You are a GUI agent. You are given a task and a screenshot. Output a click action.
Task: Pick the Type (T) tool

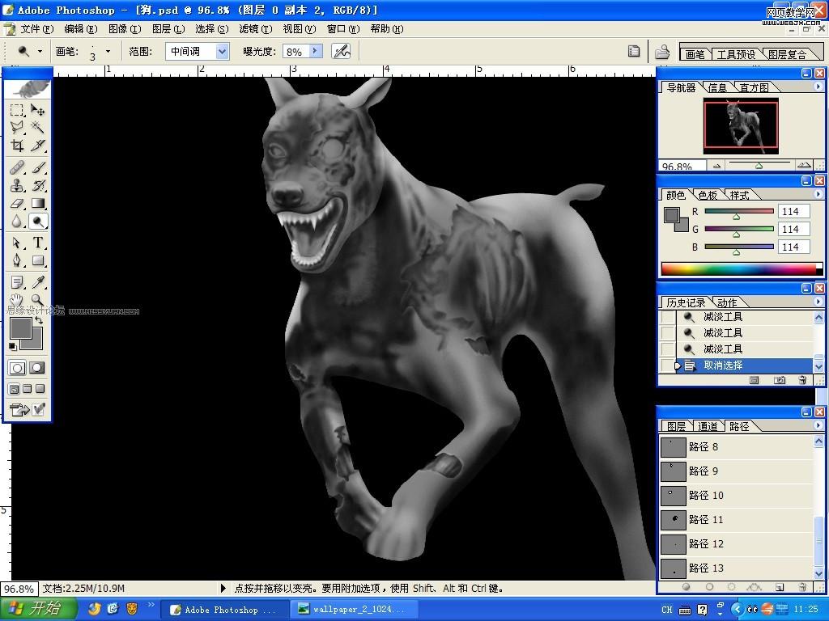(38, 243)
